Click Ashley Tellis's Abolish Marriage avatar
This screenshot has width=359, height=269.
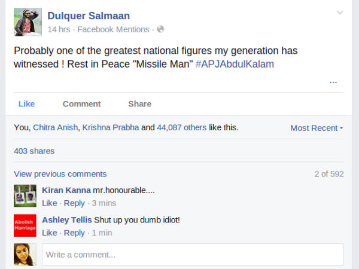click(25, 226)
